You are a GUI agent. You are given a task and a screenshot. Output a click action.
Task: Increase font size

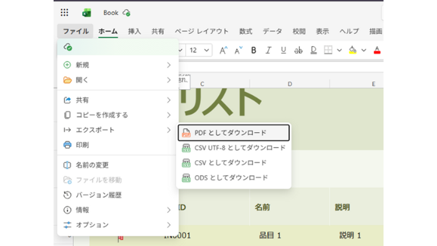coord(223,50)
